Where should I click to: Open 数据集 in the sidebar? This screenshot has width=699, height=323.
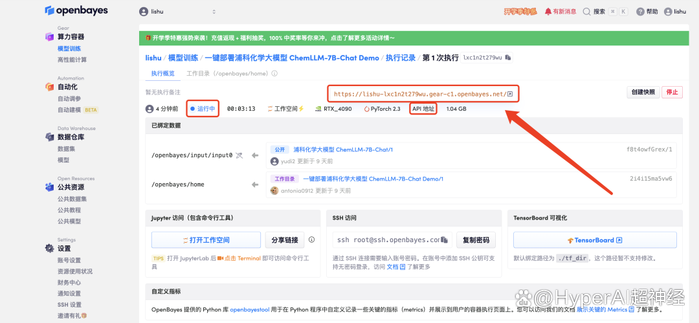(x=66, y=149)
